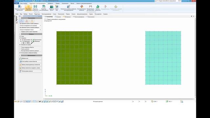
Task: Open view tabs list arrow at right
Action: tap(192, 16)
